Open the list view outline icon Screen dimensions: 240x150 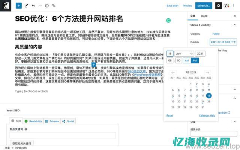54,6
